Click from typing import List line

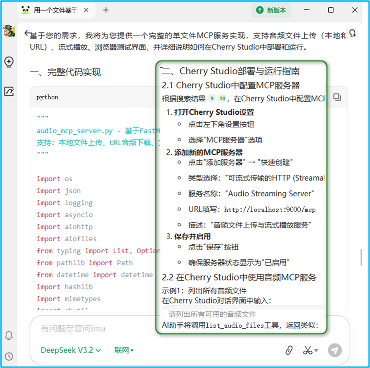tap(98, 251)
